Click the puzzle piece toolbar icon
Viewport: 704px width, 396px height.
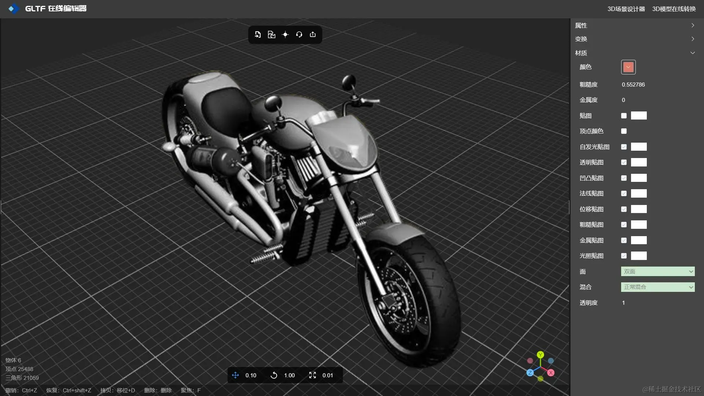(271, 34)
